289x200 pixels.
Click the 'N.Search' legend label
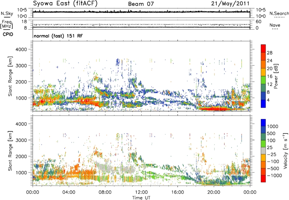pos(279,13)
